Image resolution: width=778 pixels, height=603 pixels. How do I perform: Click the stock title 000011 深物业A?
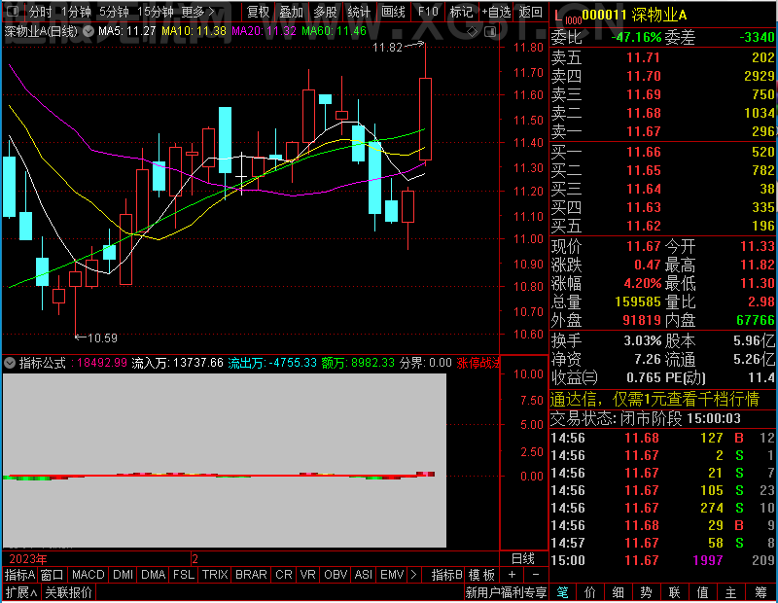[634, 15]
